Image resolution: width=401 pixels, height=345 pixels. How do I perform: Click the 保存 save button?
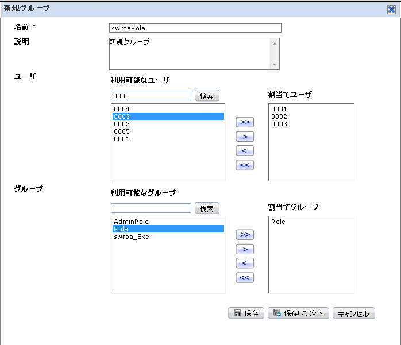[x=246, y=313]
